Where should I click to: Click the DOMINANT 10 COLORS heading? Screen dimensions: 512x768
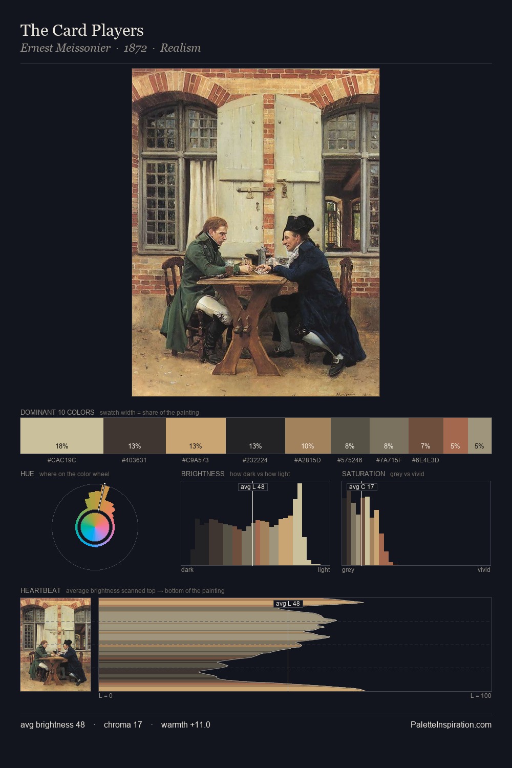tap(57, 412)
